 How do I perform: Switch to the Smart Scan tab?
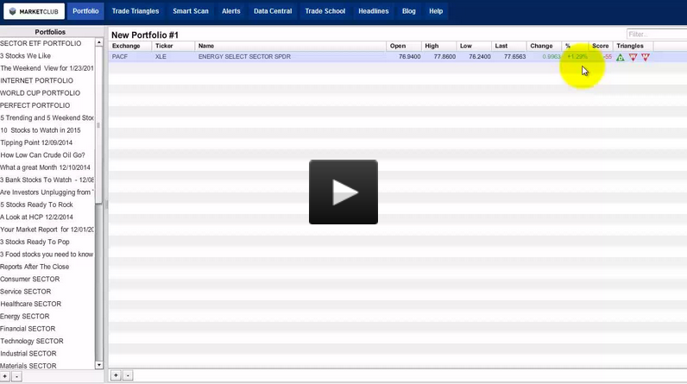tap(190, 11)
